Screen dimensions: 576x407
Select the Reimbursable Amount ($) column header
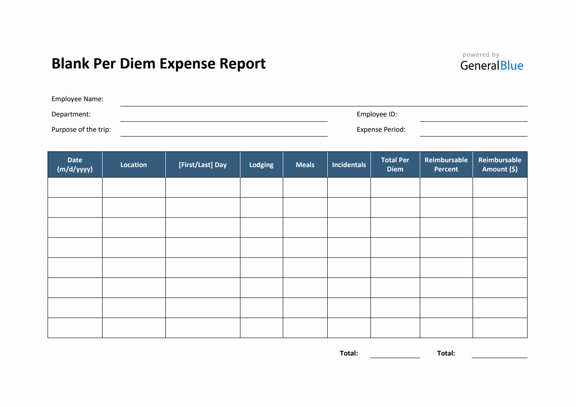[500, 164]
